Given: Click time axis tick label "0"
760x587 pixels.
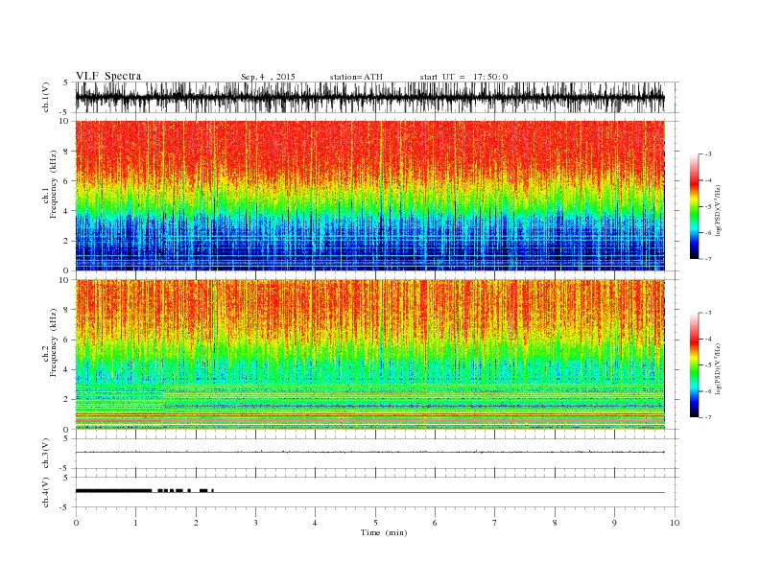Looking at the screenshot, I should pyautogui.click(x=76, y=523).
